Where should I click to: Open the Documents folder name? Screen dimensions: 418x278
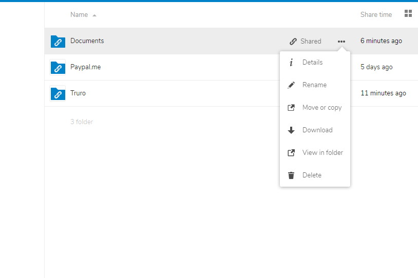tap(87, 41)
